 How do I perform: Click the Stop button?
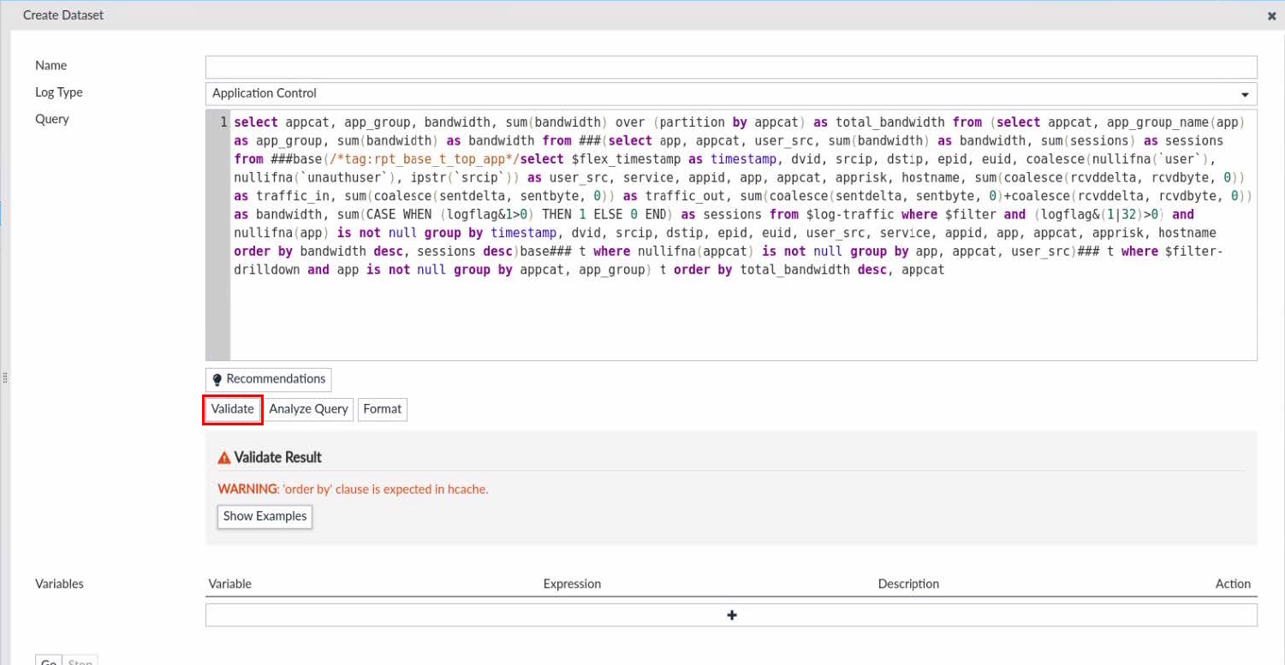click(x=80, y=660)
